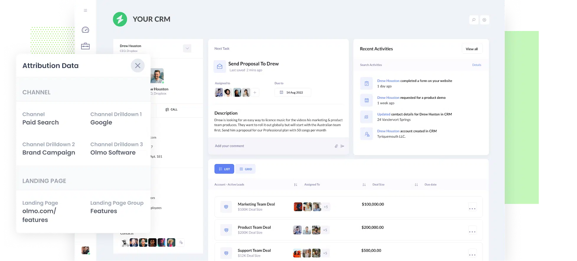Show +5 more assignees on Support Team Deal
Image resolution: width=577 pixels, height=261 pixels.
325,253
